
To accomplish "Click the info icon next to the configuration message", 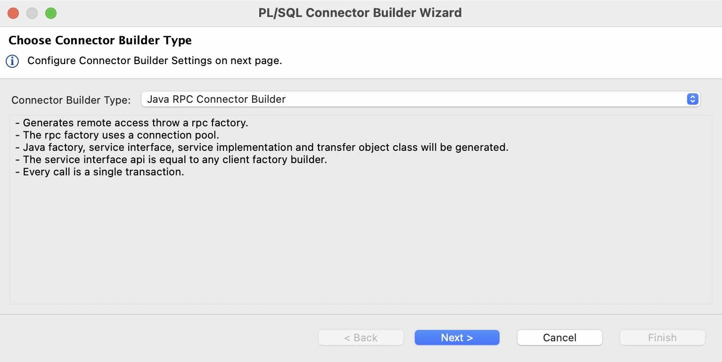I will [x=12, y=61].
